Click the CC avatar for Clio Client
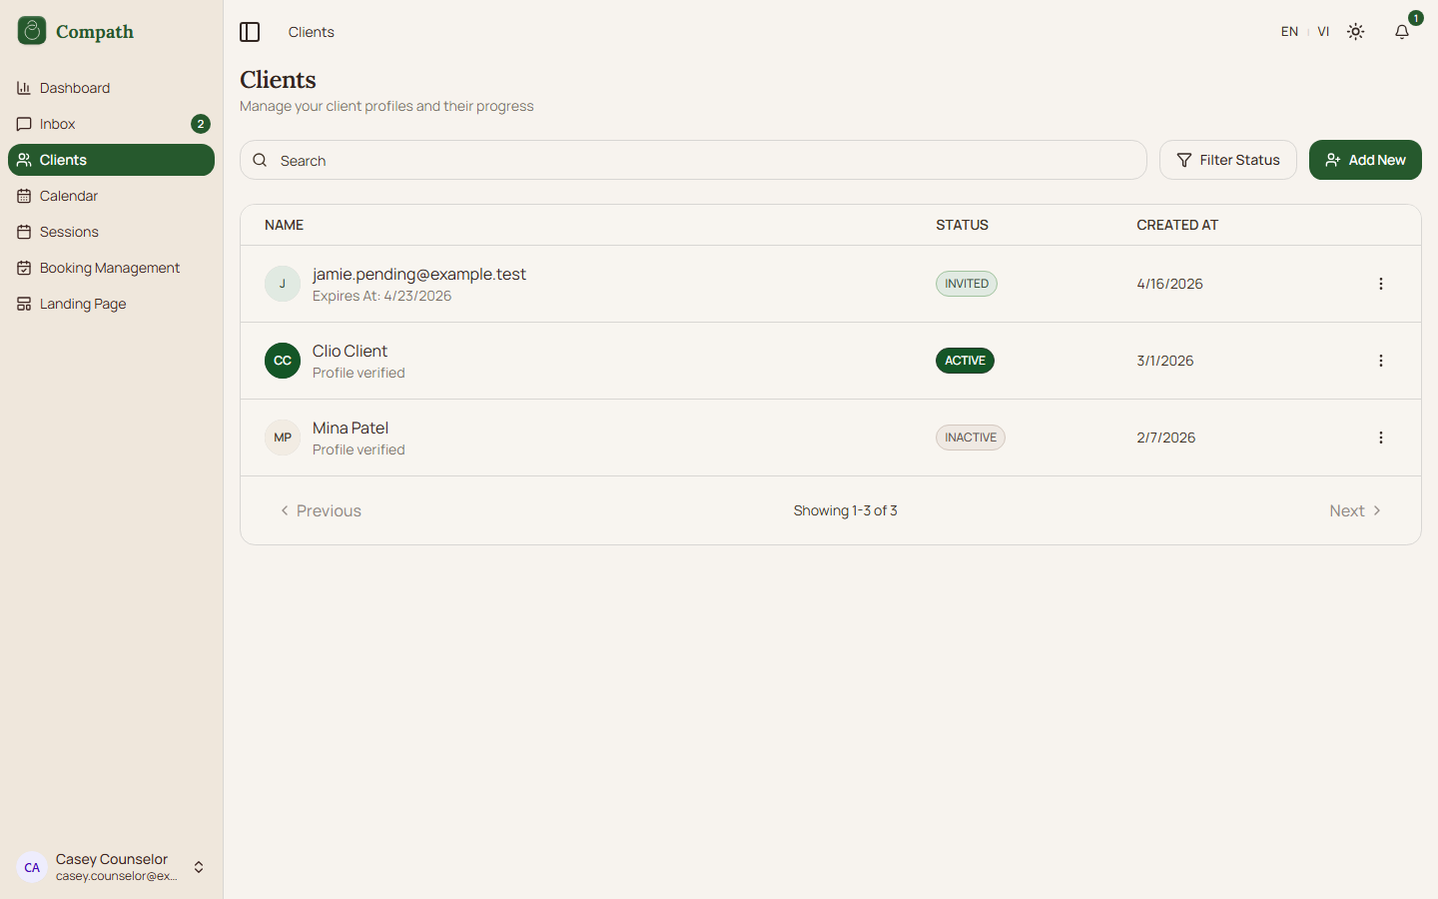1438x899 pixels. point(283,361)
